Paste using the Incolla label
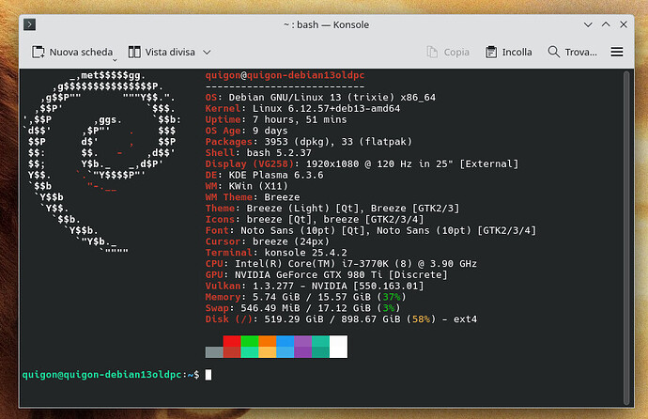Viewport: 648px width, 419px height. [x=517, y=52]
